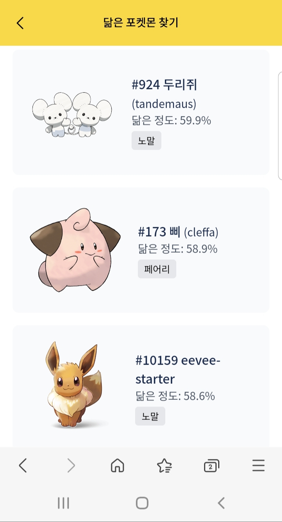282x522 pixels.
Task: Open browser bookmarks star icon
Action: coord(164,466)
